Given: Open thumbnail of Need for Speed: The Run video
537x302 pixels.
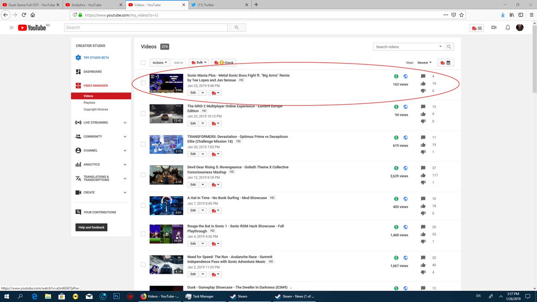Looking at the screenshot, I should click(x=166, y=264).
